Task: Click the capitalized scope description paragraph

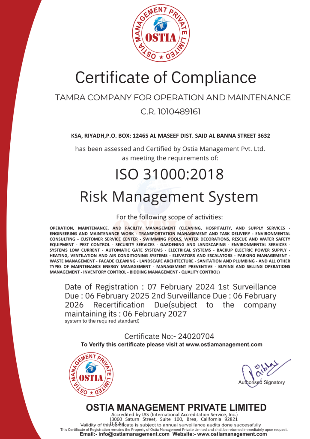Action: pyautogui.click(x=170, y=250)
